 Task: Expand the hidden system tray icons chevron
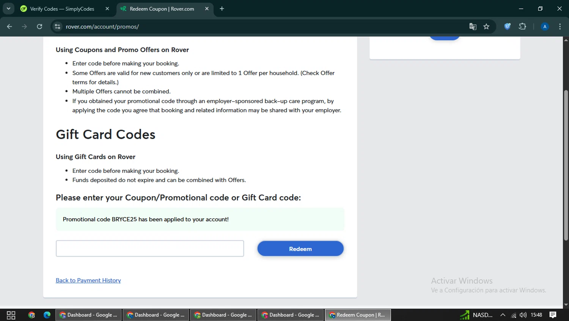point(503,315)
